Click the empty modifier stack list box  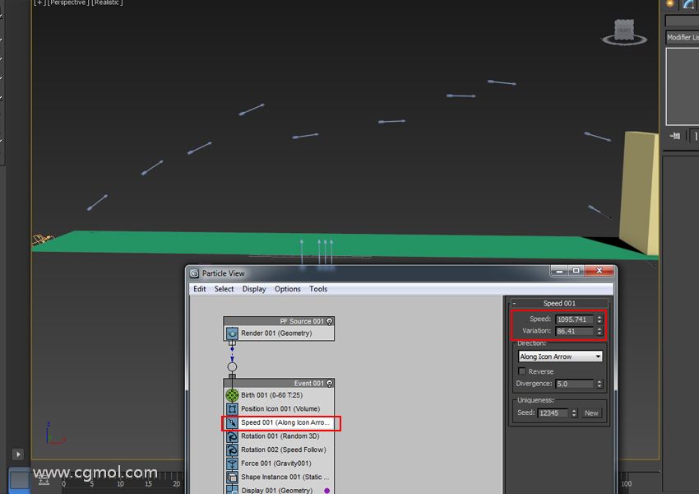click(683, 86)
